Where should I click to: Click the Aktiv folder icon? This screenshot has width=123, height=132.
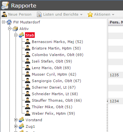[x=15, y=29]
